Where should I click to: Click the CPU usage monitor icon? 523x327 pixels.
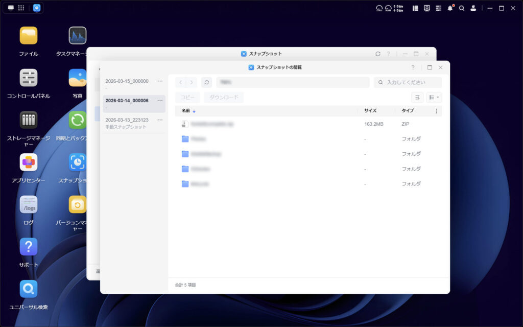[x=378, y=7]
